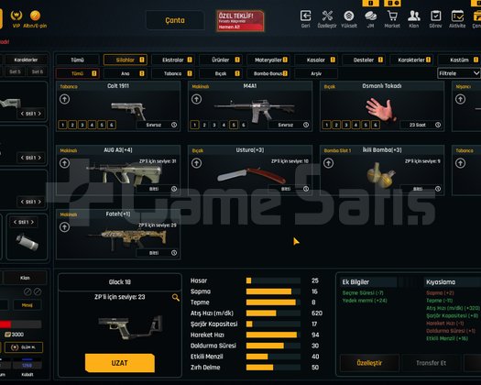The height and width of the screenshot is (385, 481).
Task: Click upgrade arrow on Colt 1911 card
Action: [65, 99]
